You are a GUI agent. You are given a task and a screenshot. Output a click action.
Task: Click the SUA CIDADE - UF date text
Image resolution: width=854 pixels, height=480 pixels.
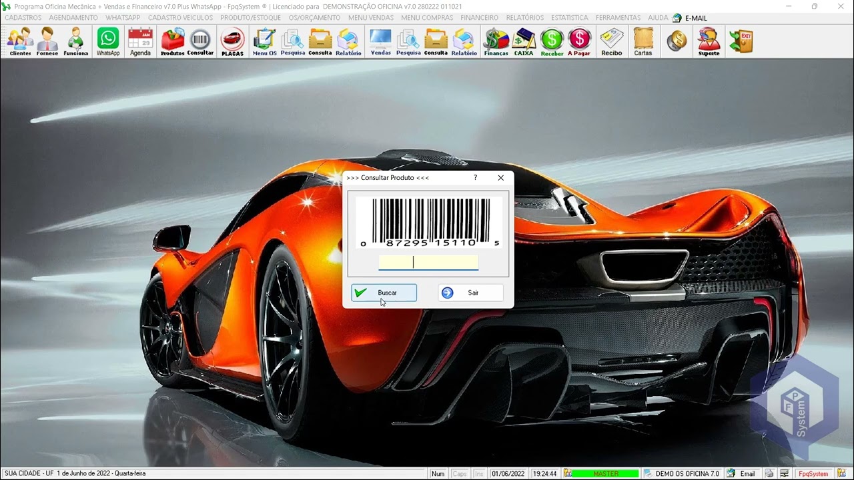point(75,473)
